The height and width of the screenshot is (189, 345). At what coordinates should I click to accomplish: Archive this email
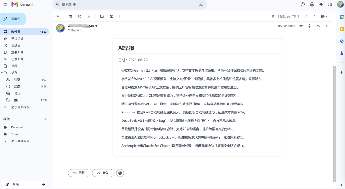click(70, 16)
